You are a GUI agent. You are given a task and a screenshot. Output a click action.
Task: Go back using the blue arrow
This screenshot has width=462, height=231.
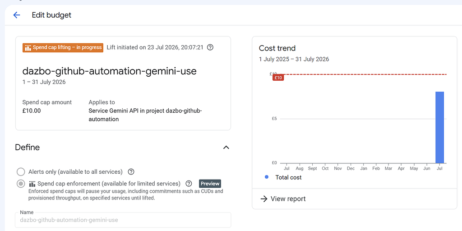coord(17,15)
